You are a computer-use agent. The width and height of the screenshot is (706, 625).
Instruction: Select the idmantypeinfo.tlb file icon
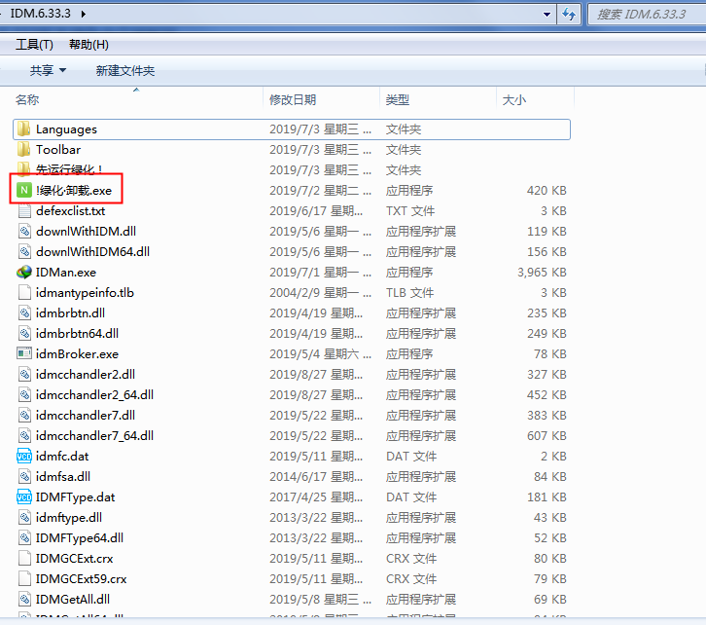coord(24,292)
